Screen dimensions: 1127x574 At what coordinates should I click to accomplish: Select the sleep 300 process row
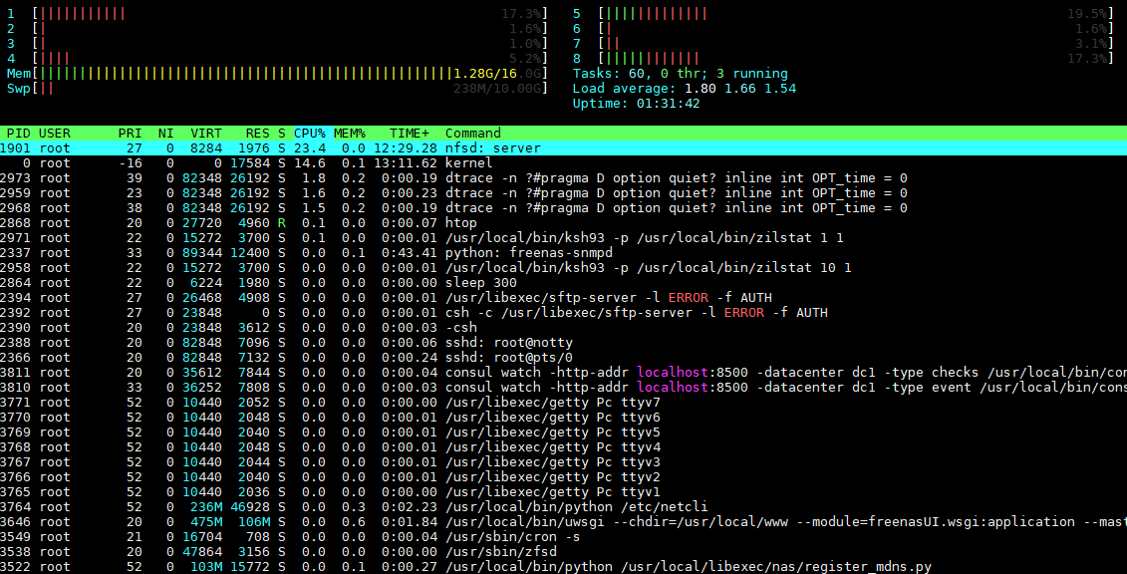pos(564,282)
